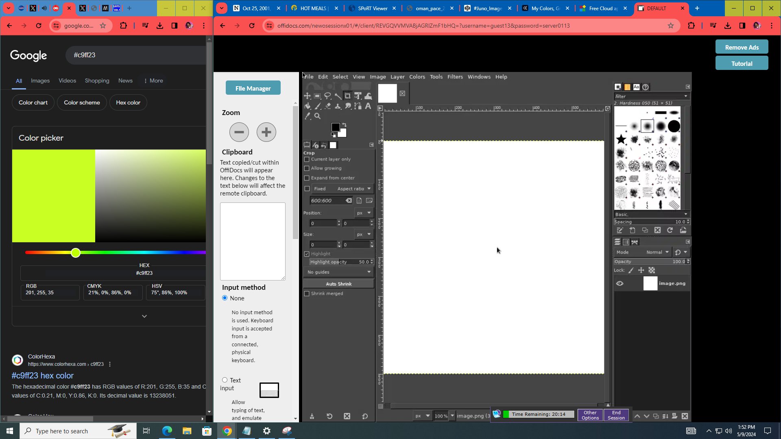The height and width of the screenshot is (439, 781).
Task: Open the Fonts tab in right dock
Action: coord(637,87)
